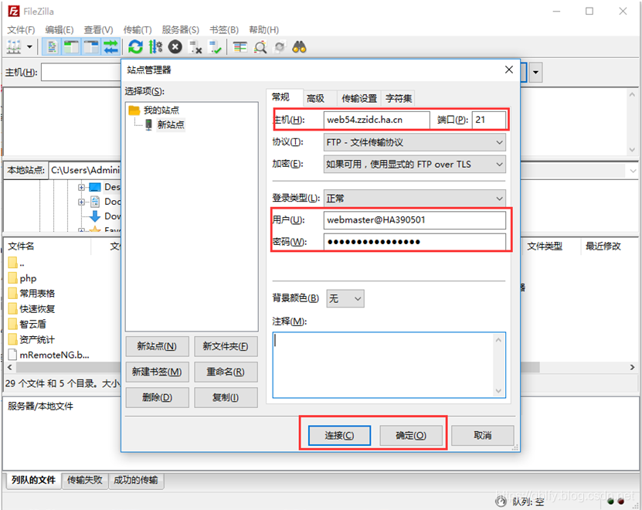The width and height of the screenshot is (642, 510).
Task: Switch to the 字符集 tab
Action: tap(399, 98)
